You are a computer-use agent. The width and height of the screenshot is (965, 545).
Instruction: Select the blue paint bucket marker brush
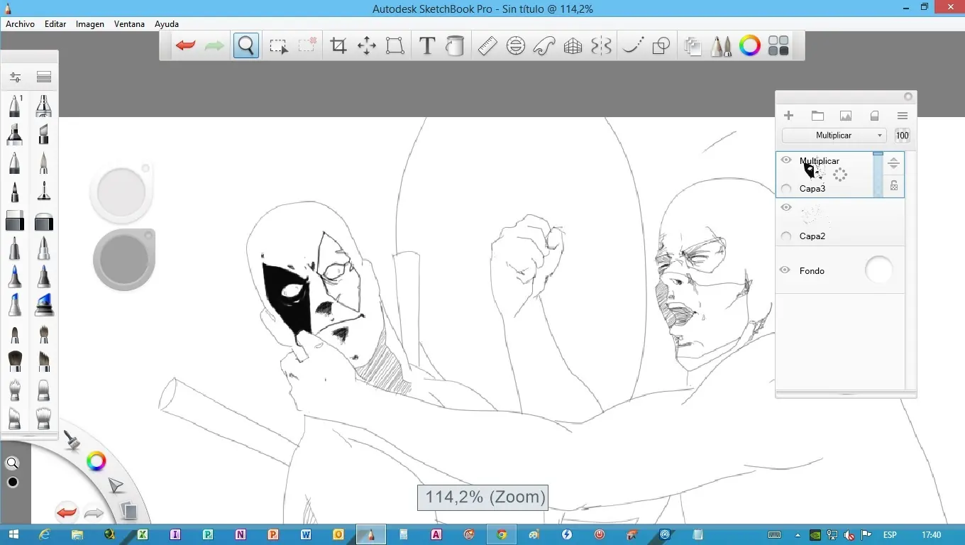pos(44,305)
